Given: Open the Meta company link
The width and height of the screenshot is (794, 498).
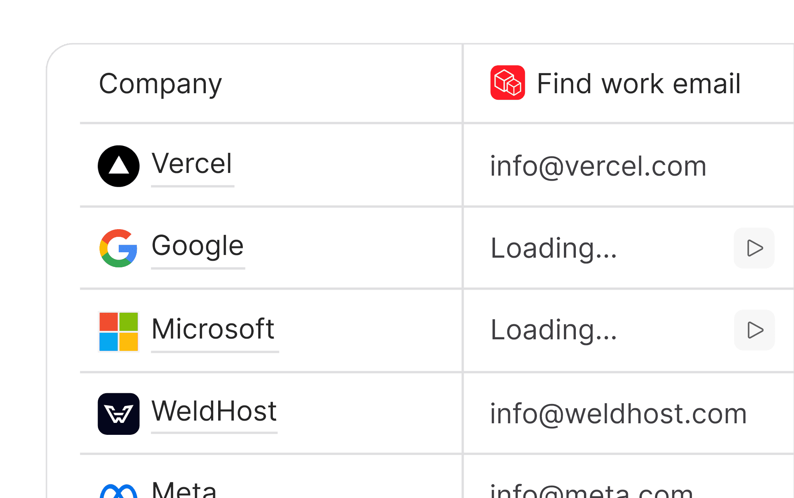Looking at the screenshot, I should point(184,489).
